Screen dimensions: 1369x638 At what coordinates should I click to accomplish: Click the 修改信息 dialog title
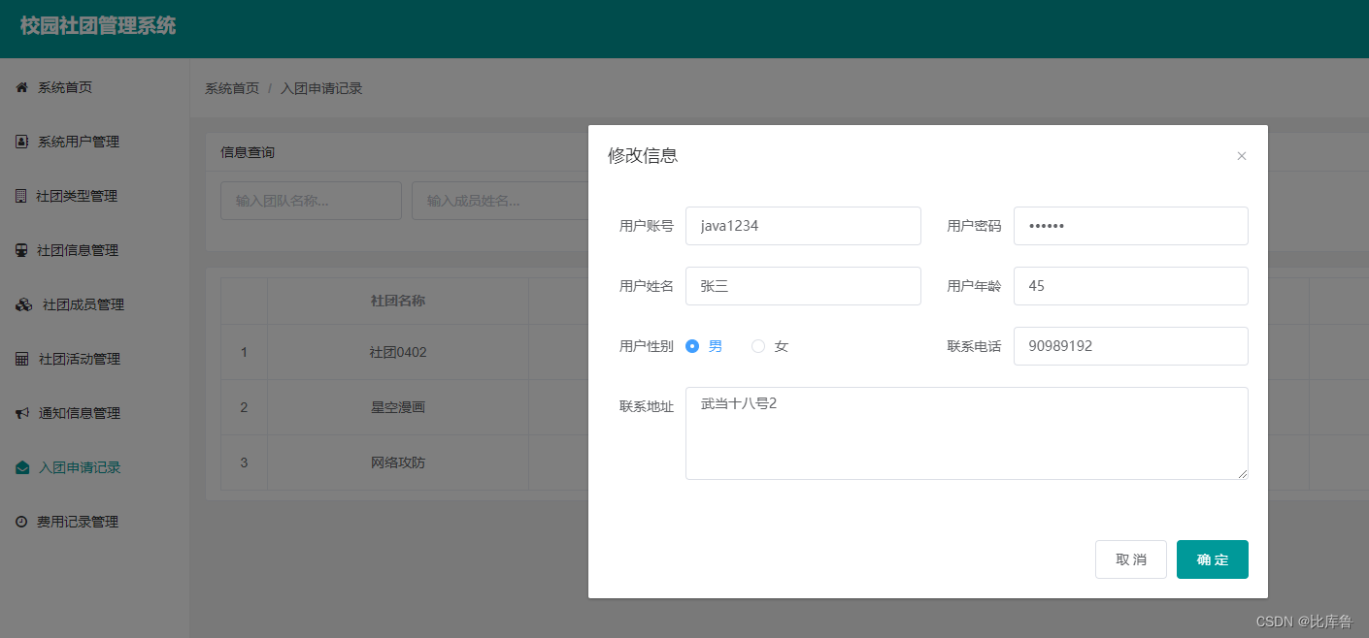pos(643,155)
